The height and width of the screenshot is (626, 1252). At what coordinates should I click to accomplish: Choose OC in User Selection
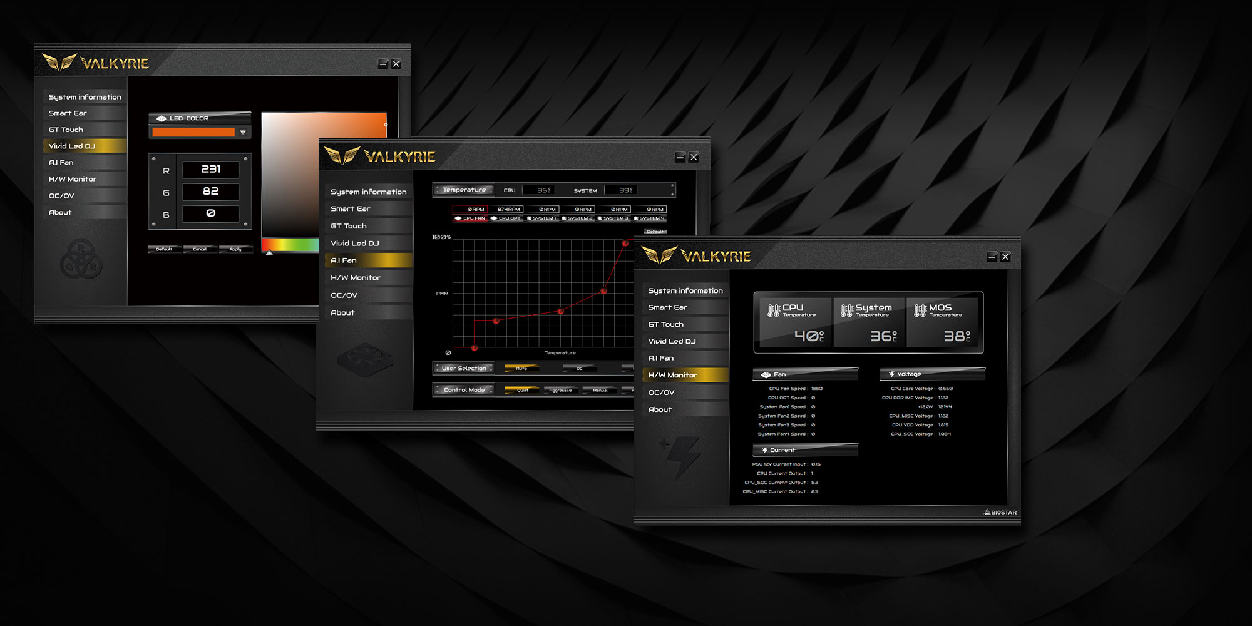(580, 369)
